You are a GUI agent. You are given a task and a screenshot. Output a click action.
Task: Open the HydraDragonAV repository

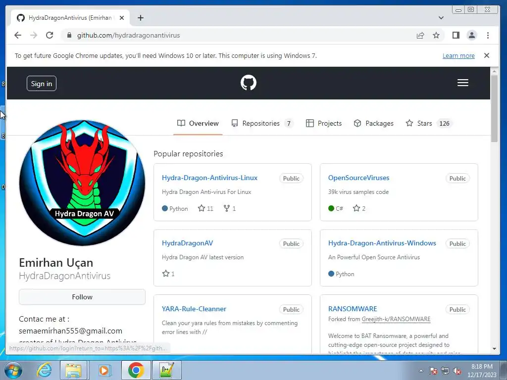(x=188, y=243)
